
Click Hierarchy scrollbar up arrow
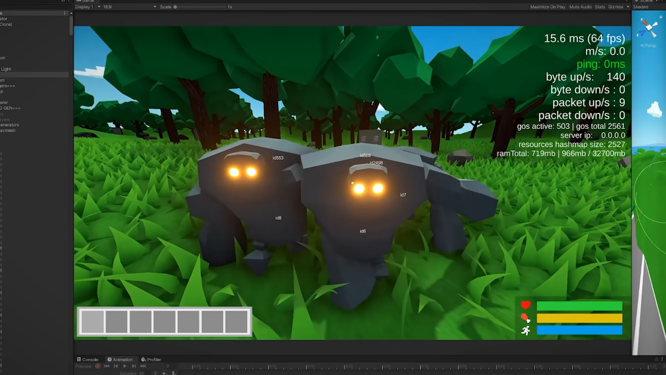click(71, 13)
